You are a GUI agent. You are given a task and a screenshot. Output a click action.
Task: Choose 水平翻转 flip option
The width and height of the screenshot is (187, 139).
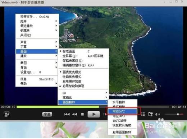(123, 102)
